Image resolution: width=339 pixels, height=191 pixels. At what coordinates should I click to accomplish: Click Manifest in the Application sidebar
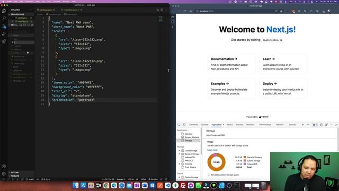[x=189, y=134]
